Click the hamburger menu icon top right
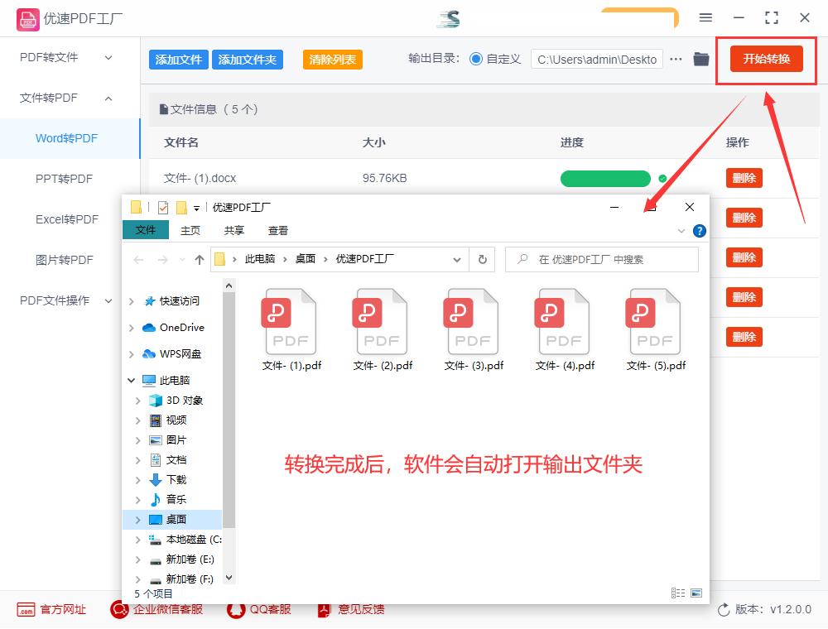Viewport: 828px width, 629px height. [706, 17]
